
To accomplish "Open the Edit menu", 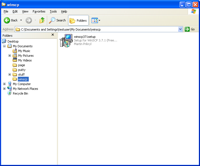I will click(15, 11).
